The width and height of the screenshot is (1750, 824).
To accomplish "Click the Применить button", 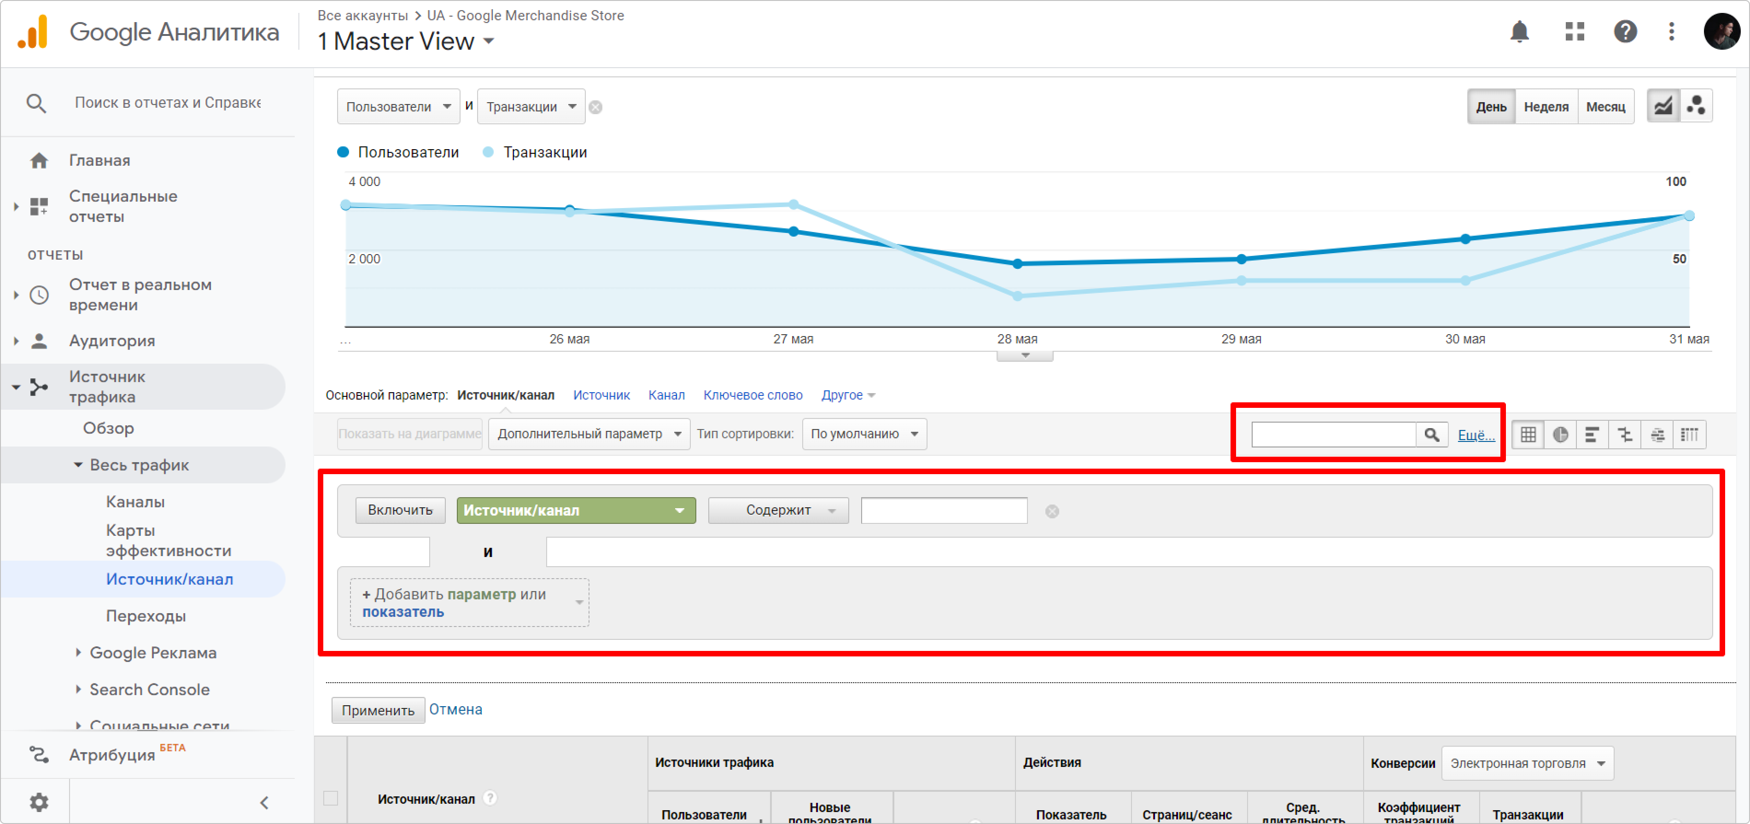I will [378, 711].
